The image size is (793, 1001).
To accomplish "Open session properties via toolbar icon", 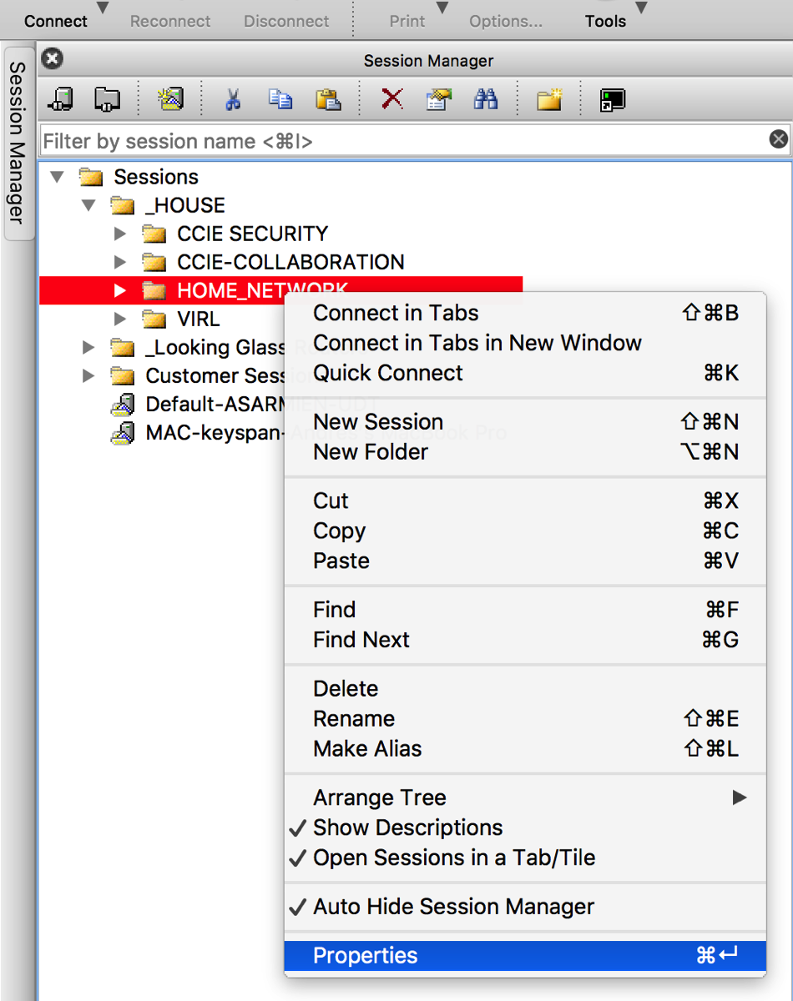I will pyautogui.click(x=438, y=100).
